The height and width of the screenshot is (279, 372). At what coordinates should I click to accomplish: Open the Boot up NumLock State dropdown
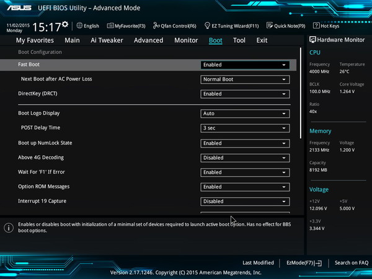point(245,143)
